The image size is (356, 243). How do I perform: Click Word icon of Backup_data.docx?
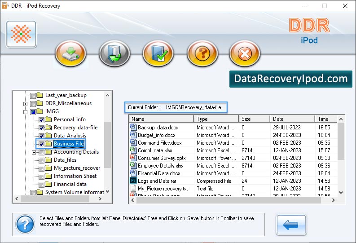point(133,127)
